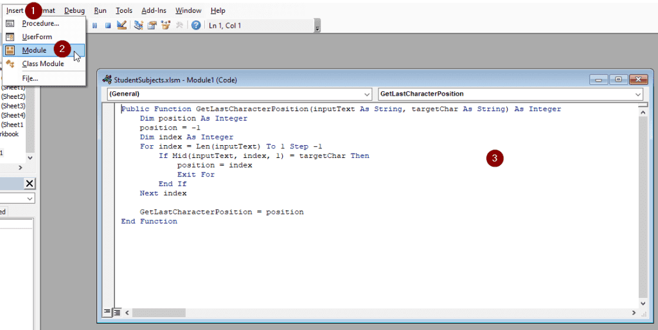Click the blue Help question mark icon
The height and width of the screenshot is (330, 658).
[x=196, y=26]
